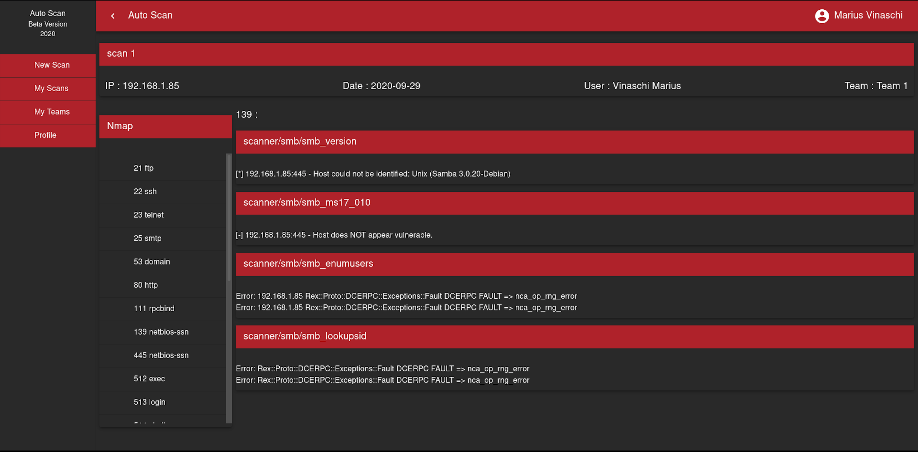The height and width of the screenshot is (452, 918).
Task: Collapse the Nmap panel header
Action: coord(165,126)
